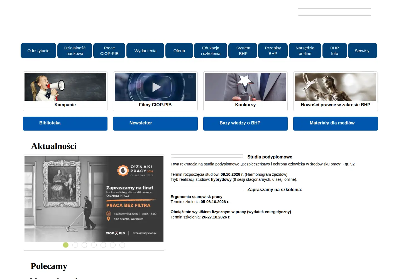The height and width of the screenshot is (279, 401).
Task: Click Nowości prawne w zakresie BHP caption
Action: (336, 105)
